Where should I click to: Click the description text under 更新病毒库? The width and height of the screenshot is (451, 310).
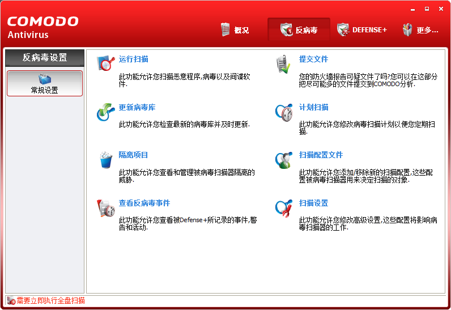[184, 125]
